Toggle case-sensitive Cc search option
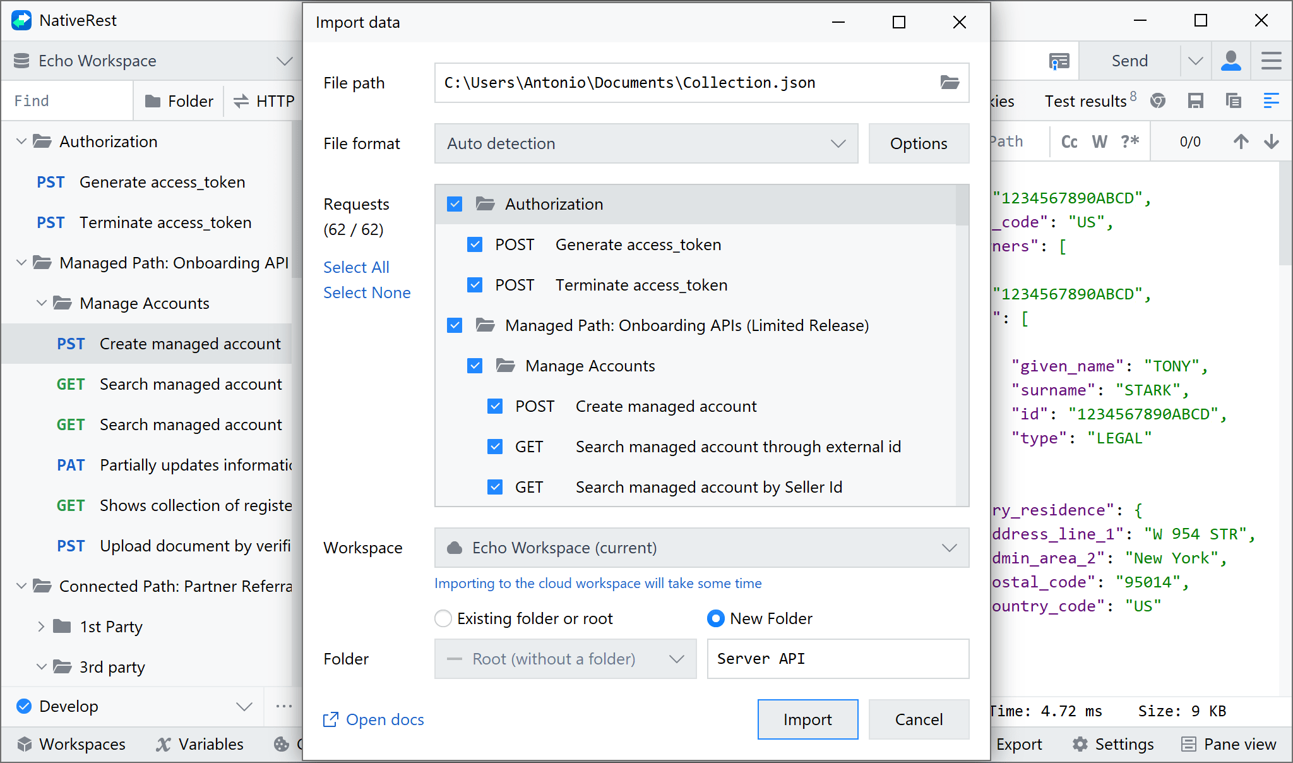Screen dimensions: 1293x763 [1070, 141]
